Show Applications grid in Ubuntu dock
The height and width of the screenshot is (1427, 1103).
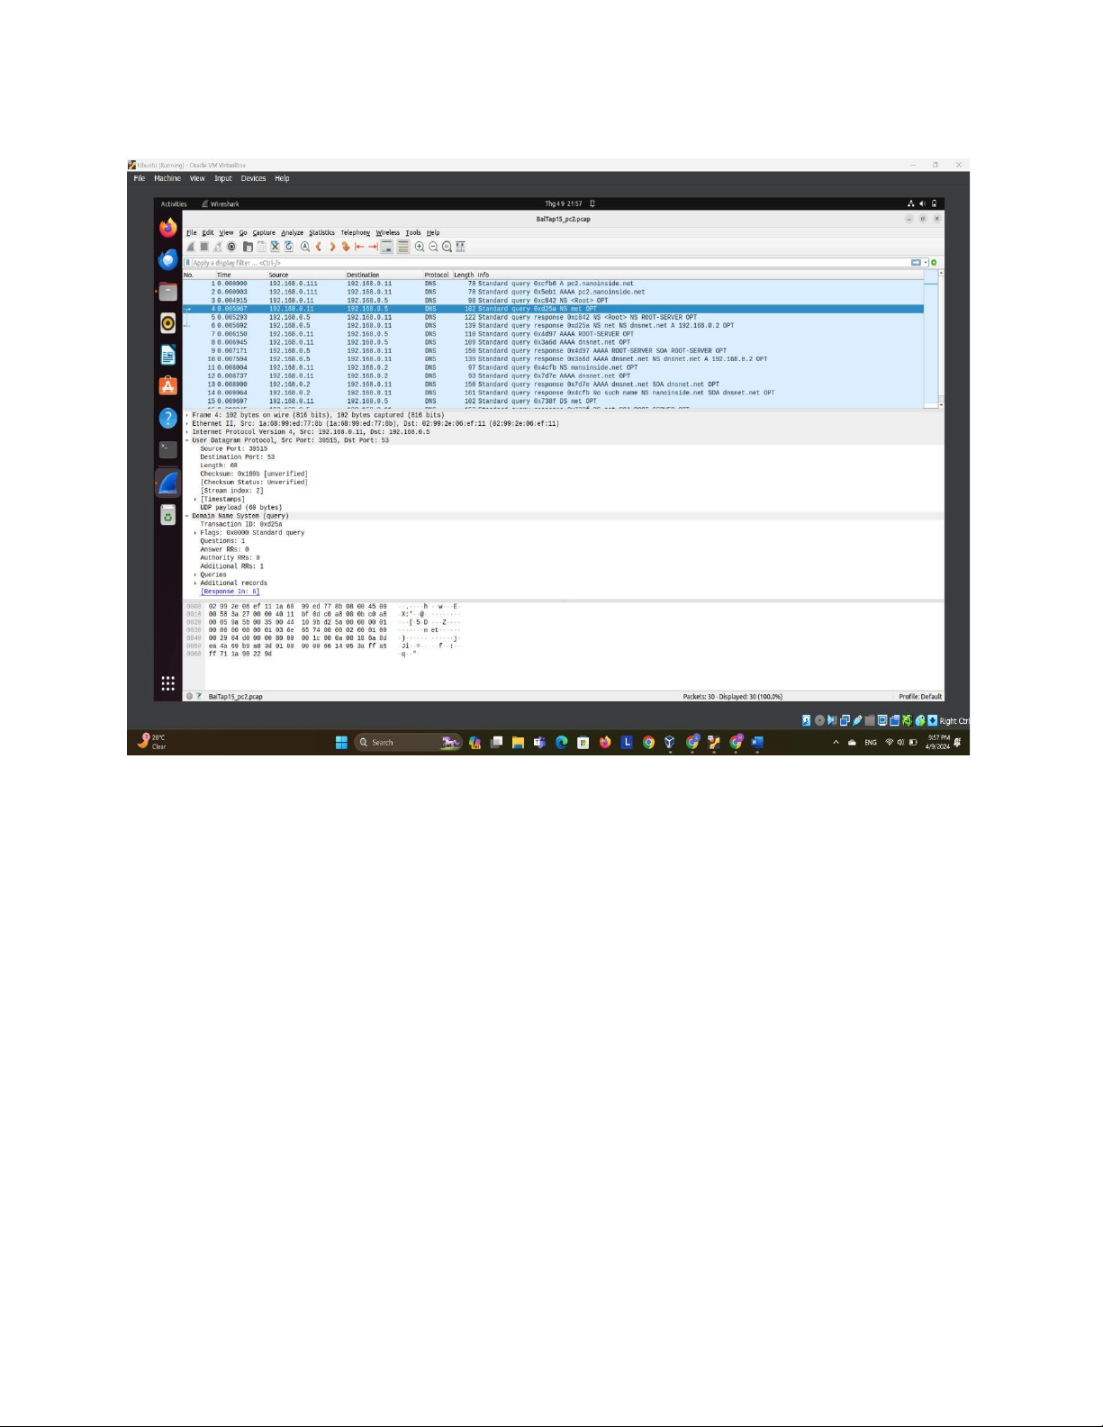168,683
